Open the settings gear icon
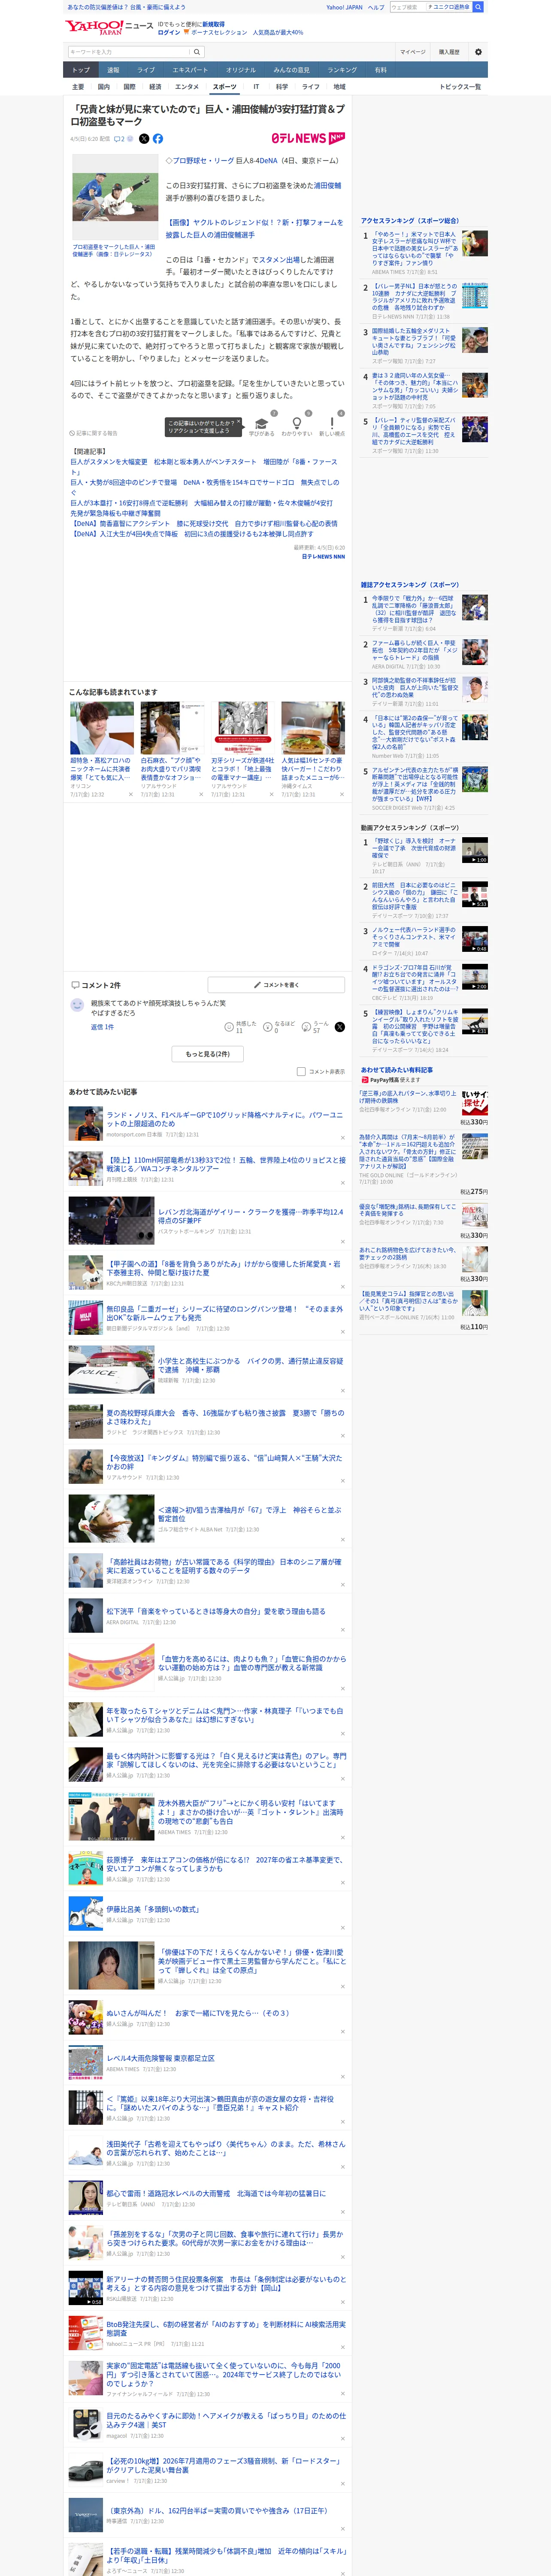The image size is (551, 2576). click(478, 52)
